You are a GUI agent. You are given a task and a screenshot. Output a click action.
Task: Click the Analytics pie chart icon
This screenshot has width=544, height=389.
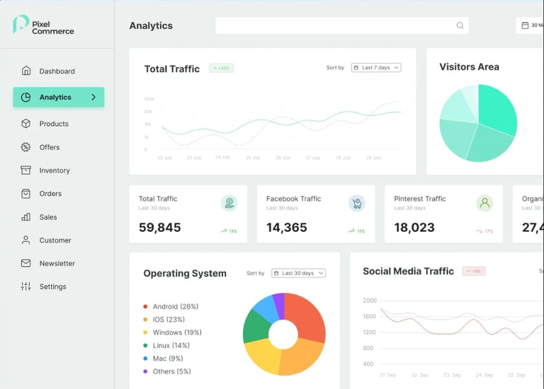25,98
